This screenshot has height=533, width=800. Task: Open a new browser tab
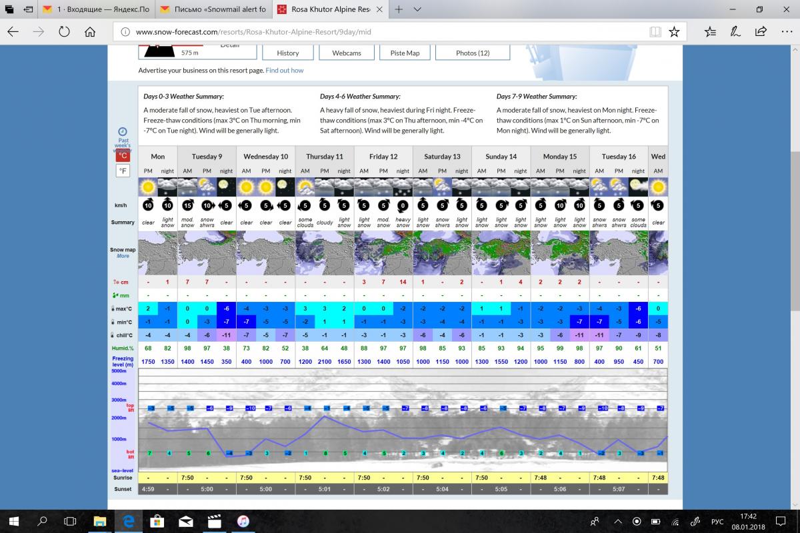coord(399,9)
